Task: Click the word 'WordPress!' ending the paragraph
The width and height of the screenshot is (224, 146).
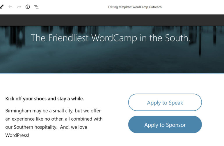Action: tap(17, 135)
